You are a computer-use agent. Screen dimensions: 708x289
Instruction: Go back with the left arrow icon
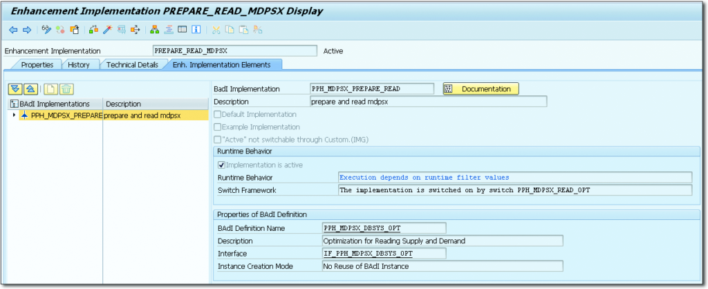13,30
